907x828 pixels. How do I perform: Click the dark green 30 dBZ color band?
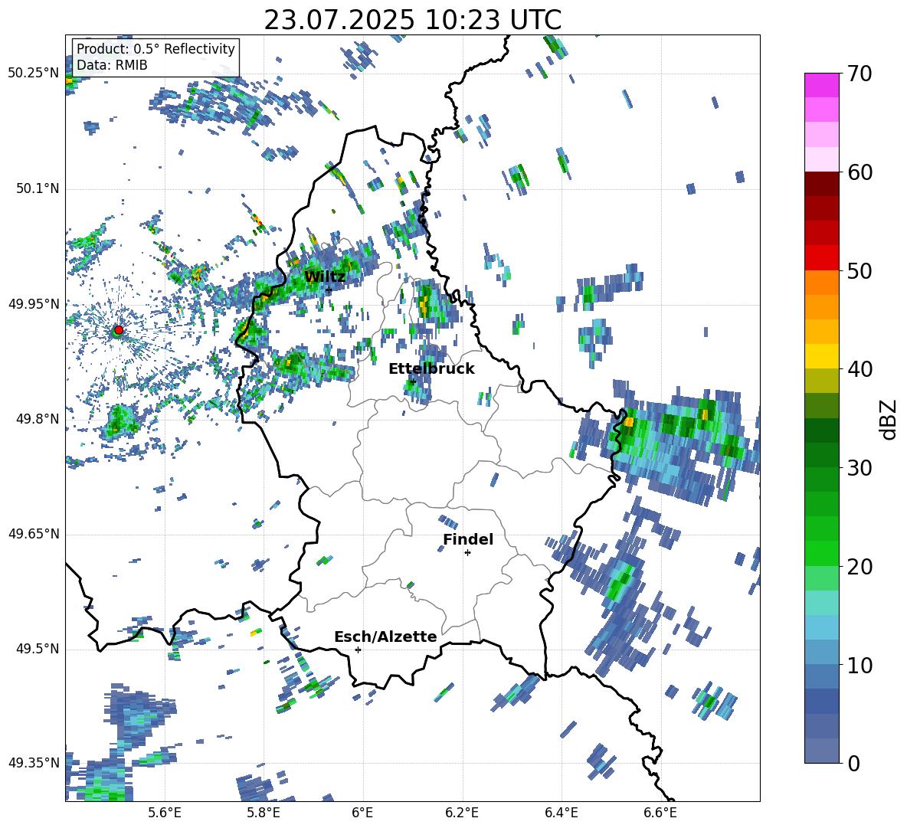[x=821, y=455]
